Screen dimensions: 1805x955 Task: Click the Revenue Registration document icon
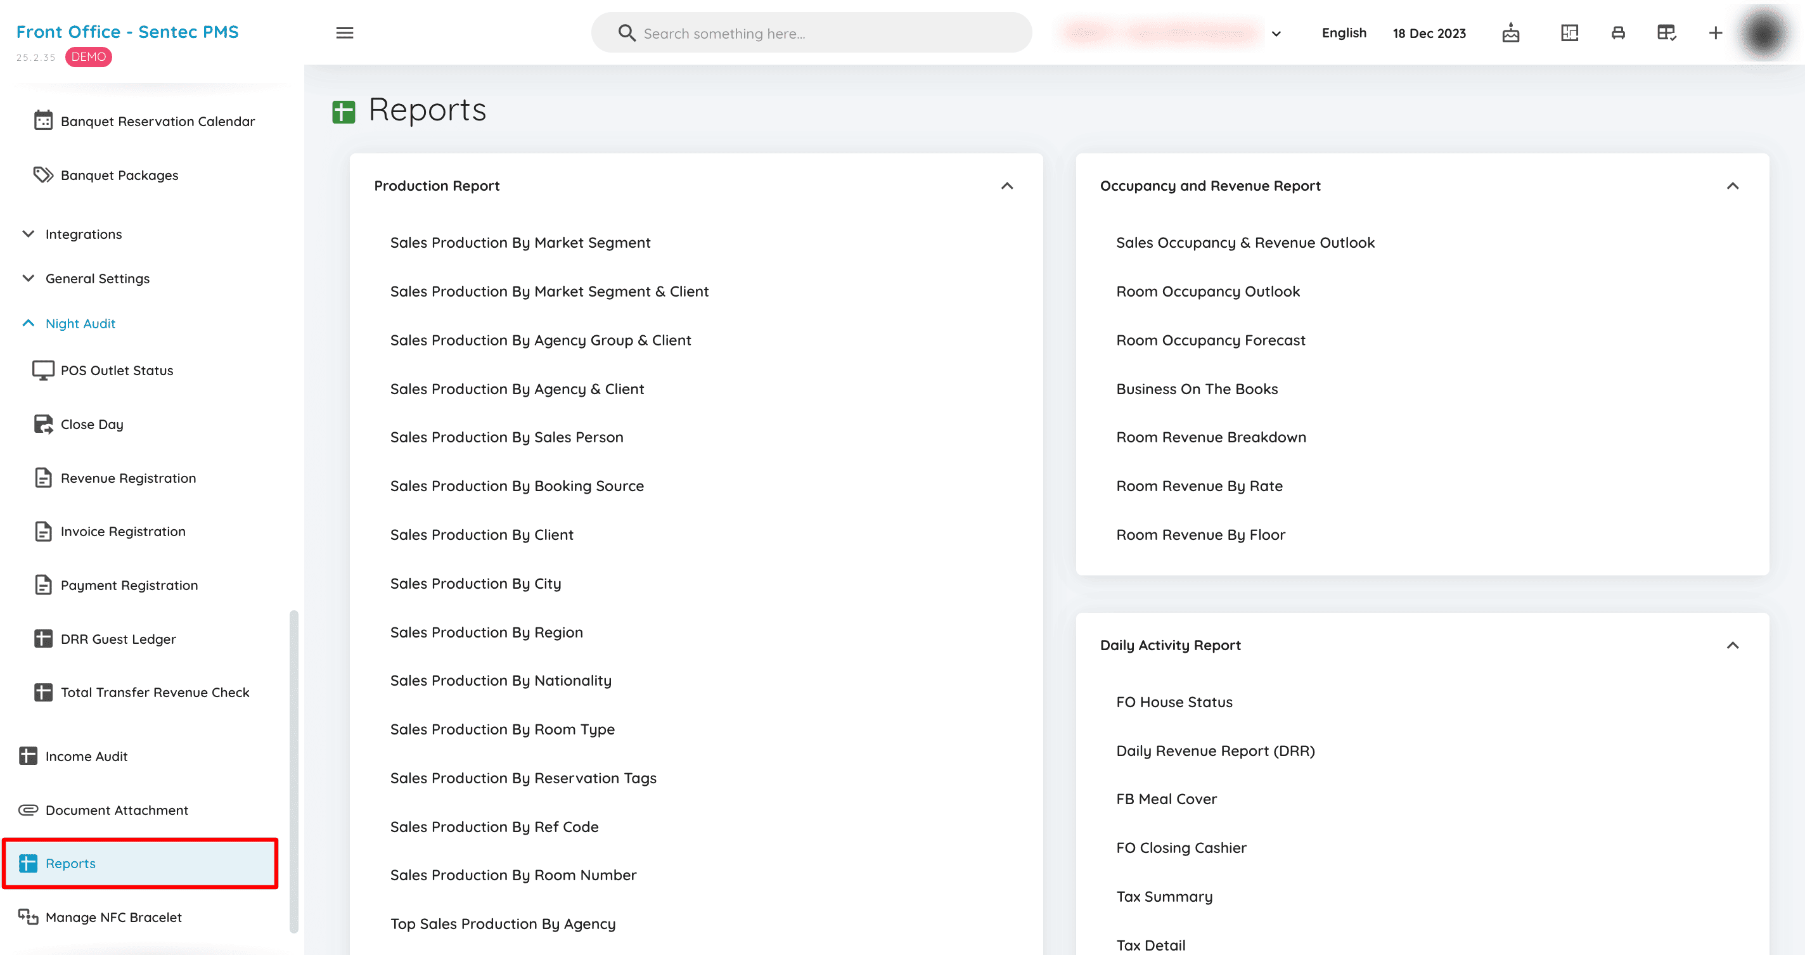44,478
